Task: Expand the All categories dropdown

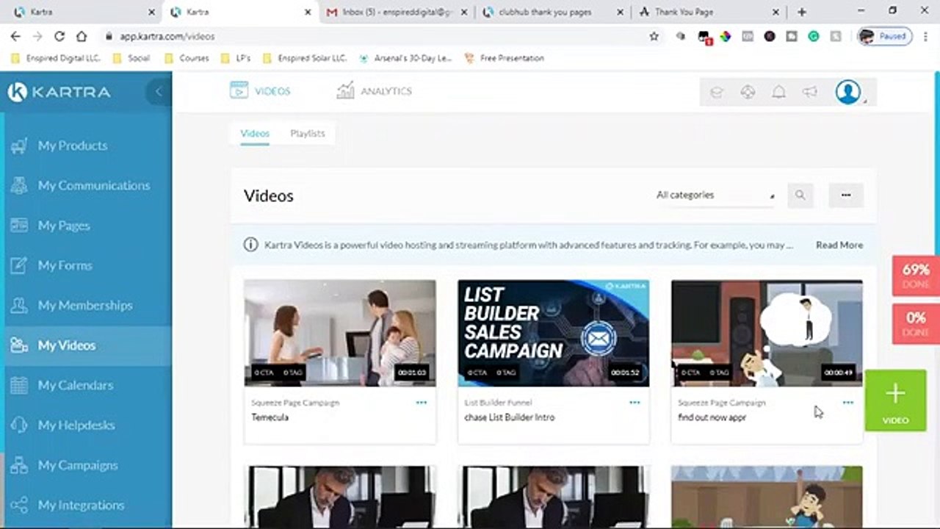Action: 715,195
